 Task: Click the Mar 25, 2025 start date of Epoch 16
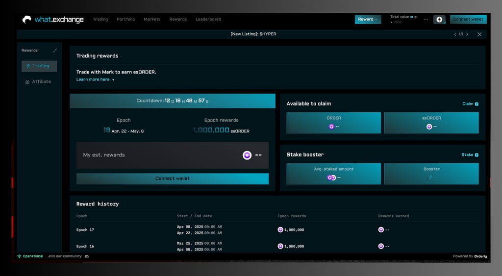click(190, 243)
